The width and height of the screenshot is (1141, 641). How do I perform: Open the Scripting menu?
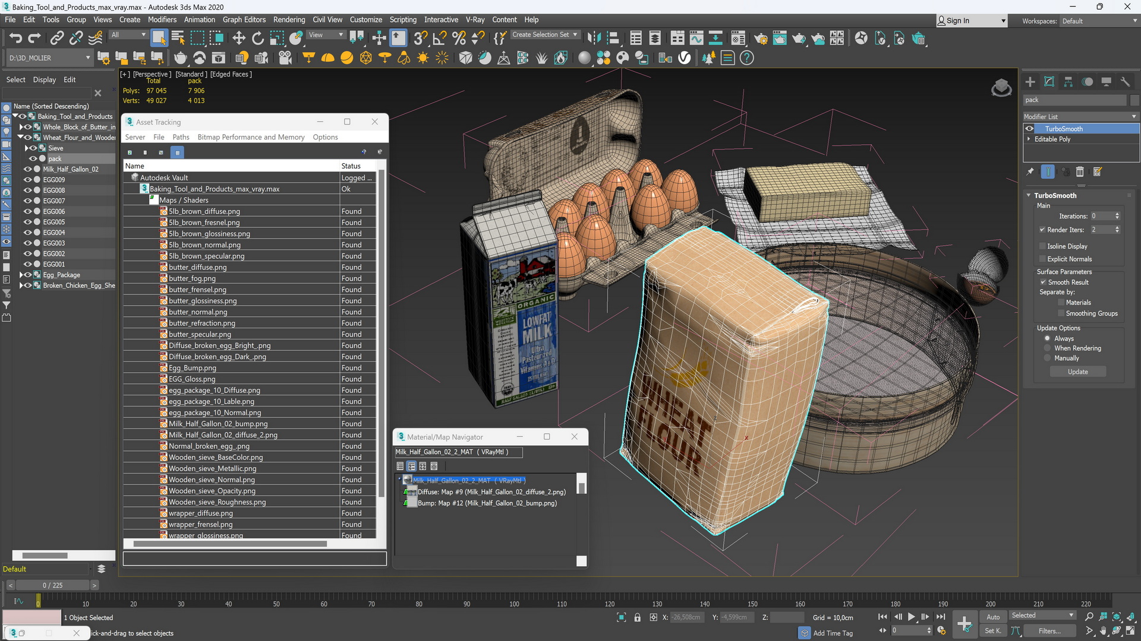[x=403, y=20]
